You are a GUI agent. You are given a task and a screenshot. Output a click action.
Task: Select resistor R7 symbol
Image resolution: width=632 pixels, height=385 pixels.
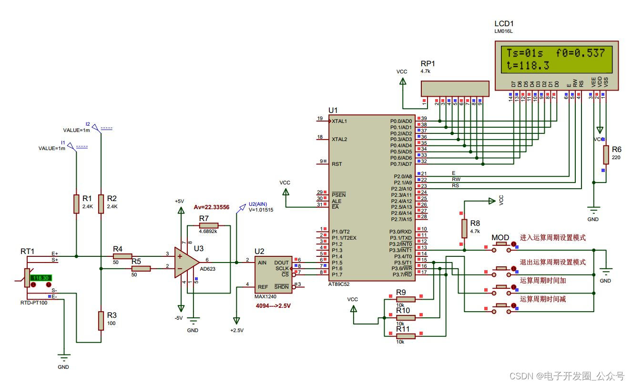click(209, 225)
